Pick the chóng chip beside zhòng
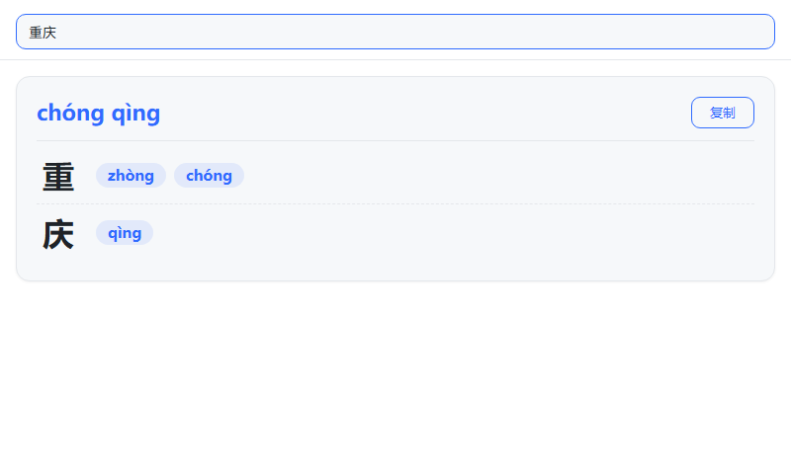The height and width of the screenshot is (474, 791). tap(209, 176)
